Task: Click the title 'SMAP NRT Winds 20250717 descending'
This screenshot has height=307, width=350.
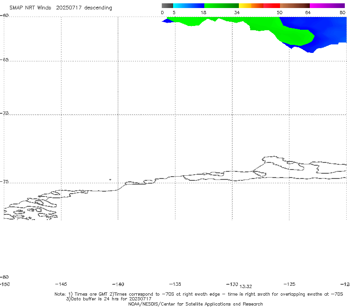Action: click(x=61, y=8)
